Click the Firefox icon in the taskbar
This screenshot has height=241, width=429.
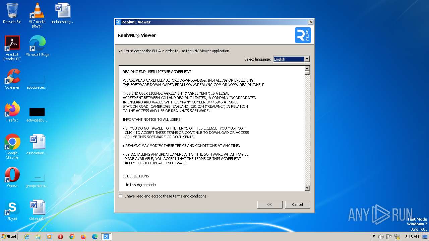[83, 237]
